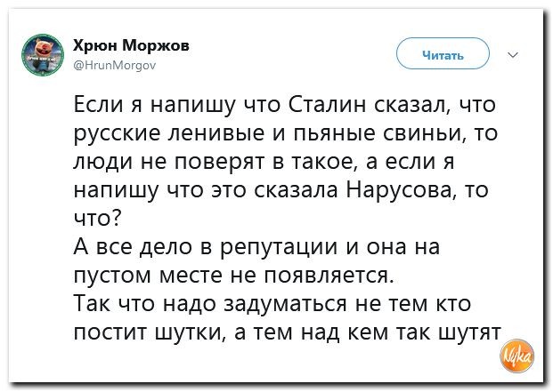The height and width of the screenshot is (392, 553).
Task: Click the line starting with люди не поверят
Action: pos(264,162)
